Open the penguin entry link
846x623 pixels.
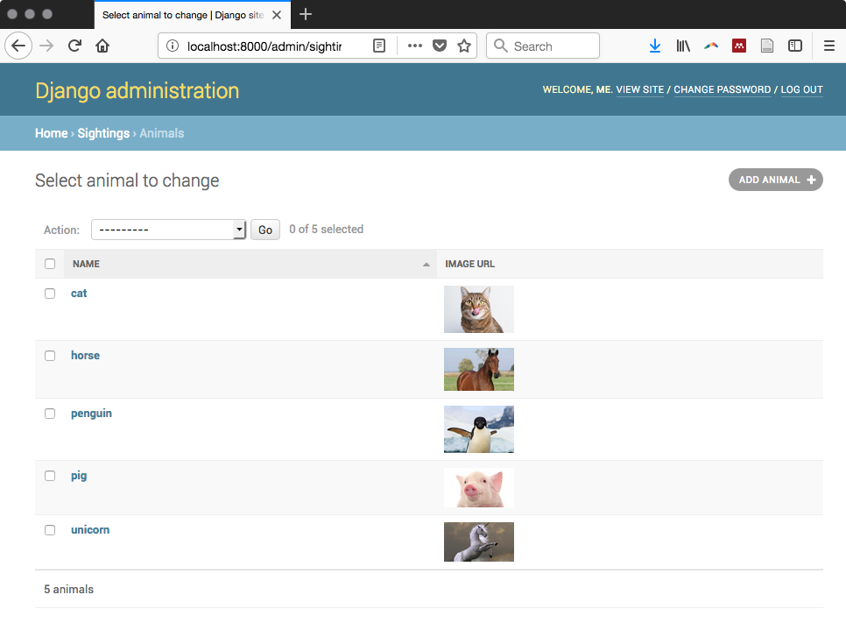[x=91, y=414]
